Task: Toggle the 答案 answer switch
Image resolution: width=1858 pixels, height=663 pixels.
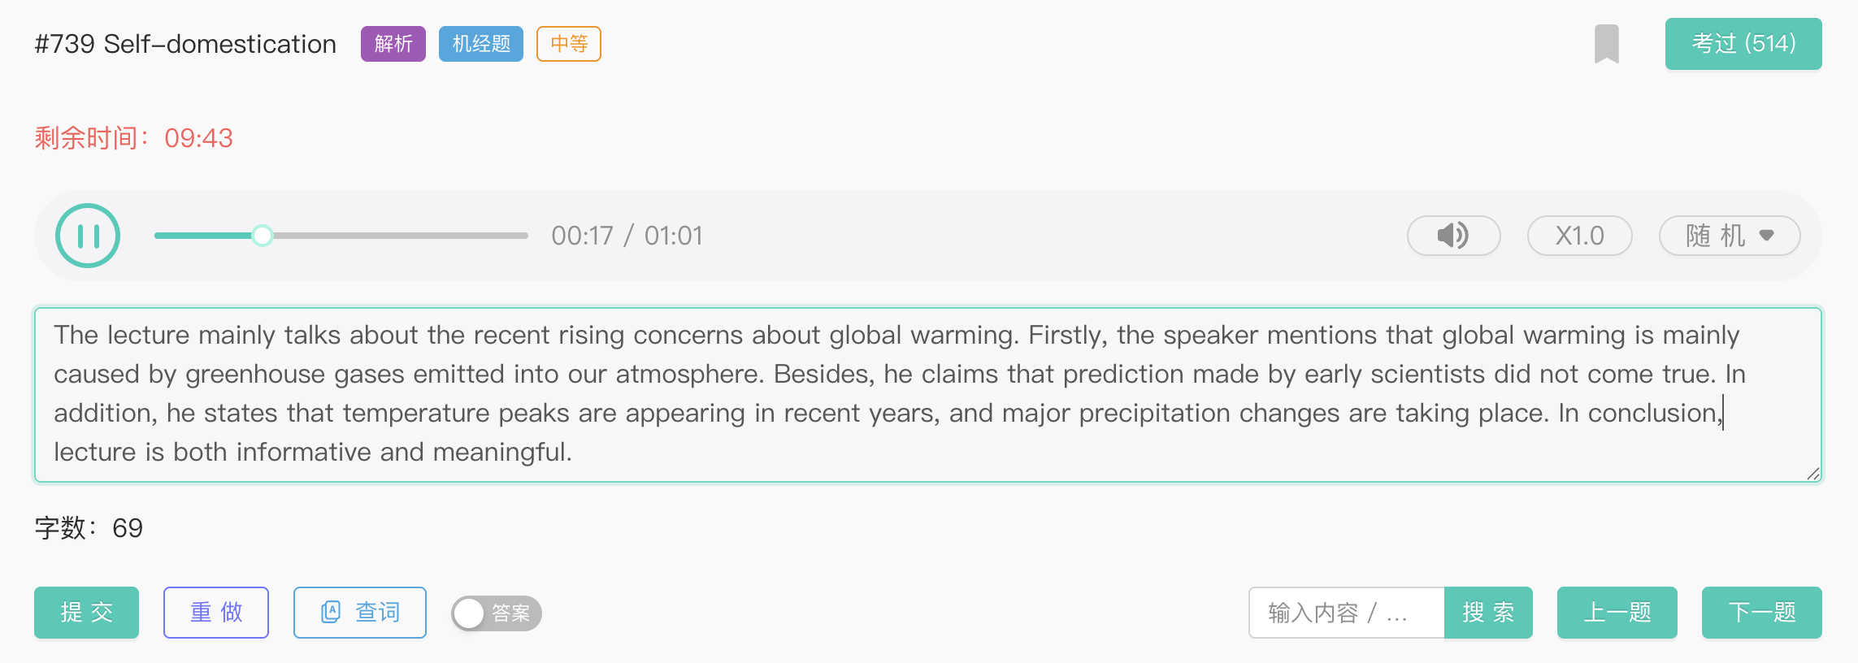Action: (x=496, y=613)
